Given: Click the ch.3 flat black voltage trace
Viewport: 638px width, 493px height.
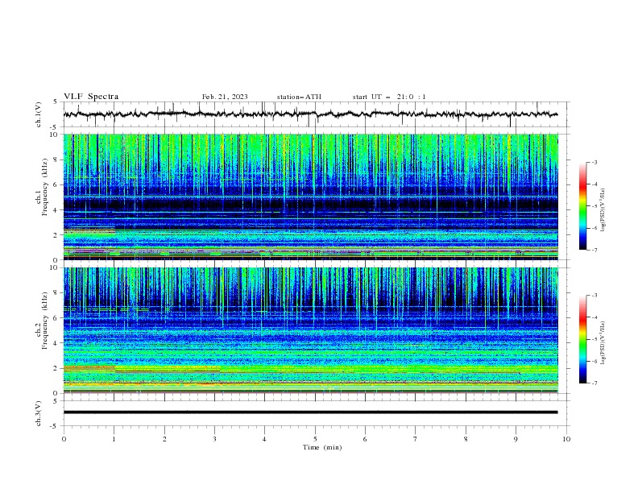Looking at the screenshot, I should [310, 412].
